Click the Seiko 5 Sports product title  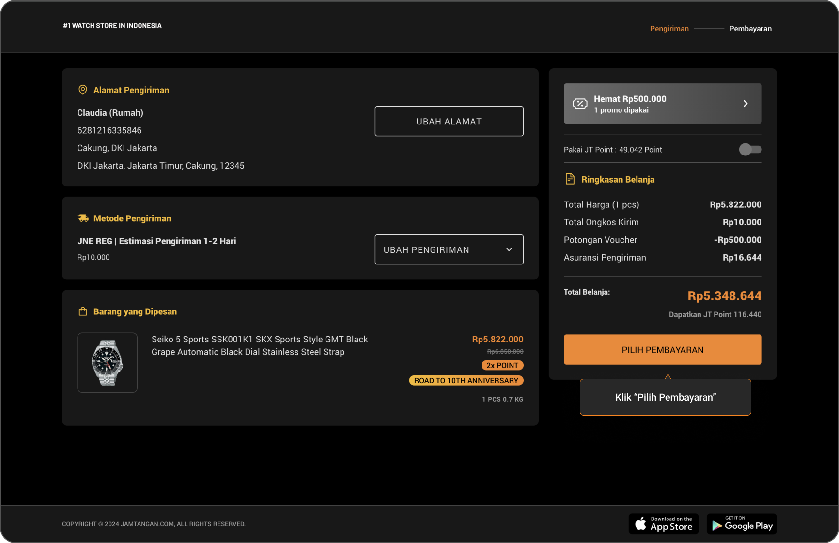[x=260, y=345]
